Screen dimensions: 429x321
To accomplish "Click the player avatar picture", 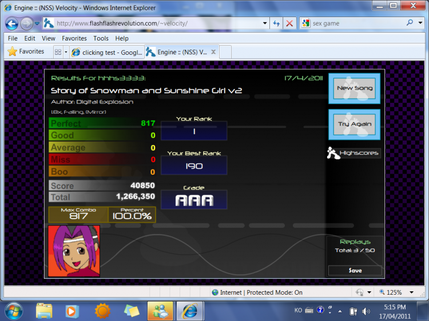I will [x=74, y=251].
